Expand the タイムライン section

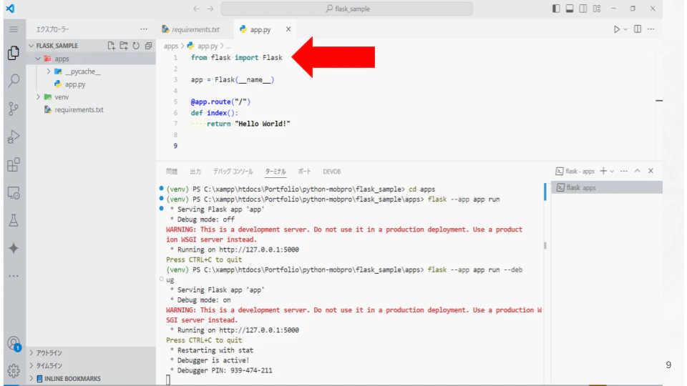pyautogui.click(x=31, y=365)
